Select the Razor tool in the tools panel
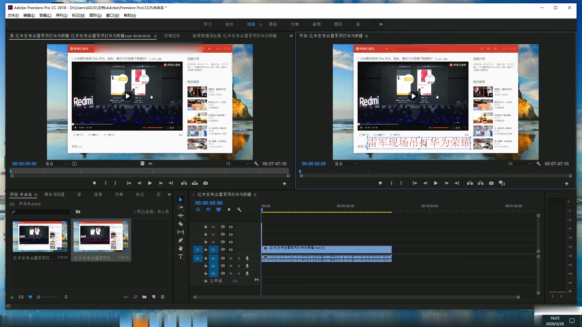Image resolution: width=582 pixels, height=327 pixels. click(x=181, y=224)
